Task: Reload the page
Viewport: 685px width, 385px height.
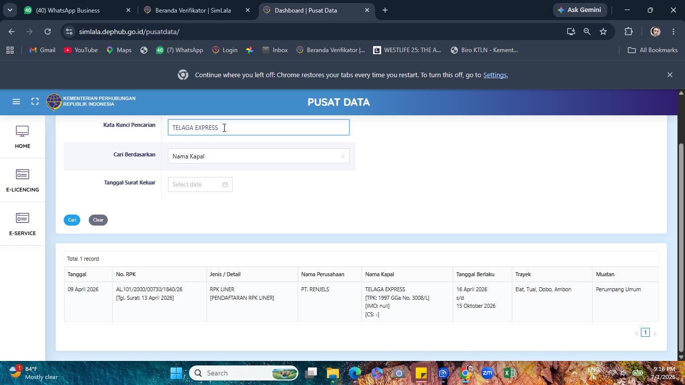Action: click(x=48, y=32)
